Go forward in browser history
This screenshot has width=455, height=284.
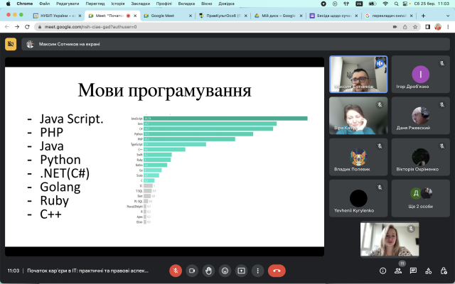pos(17,27)
